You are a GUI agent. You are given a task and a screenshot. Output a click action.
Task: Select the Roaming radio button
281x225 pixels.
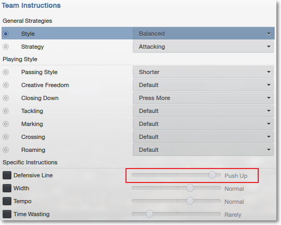[6, 150]
